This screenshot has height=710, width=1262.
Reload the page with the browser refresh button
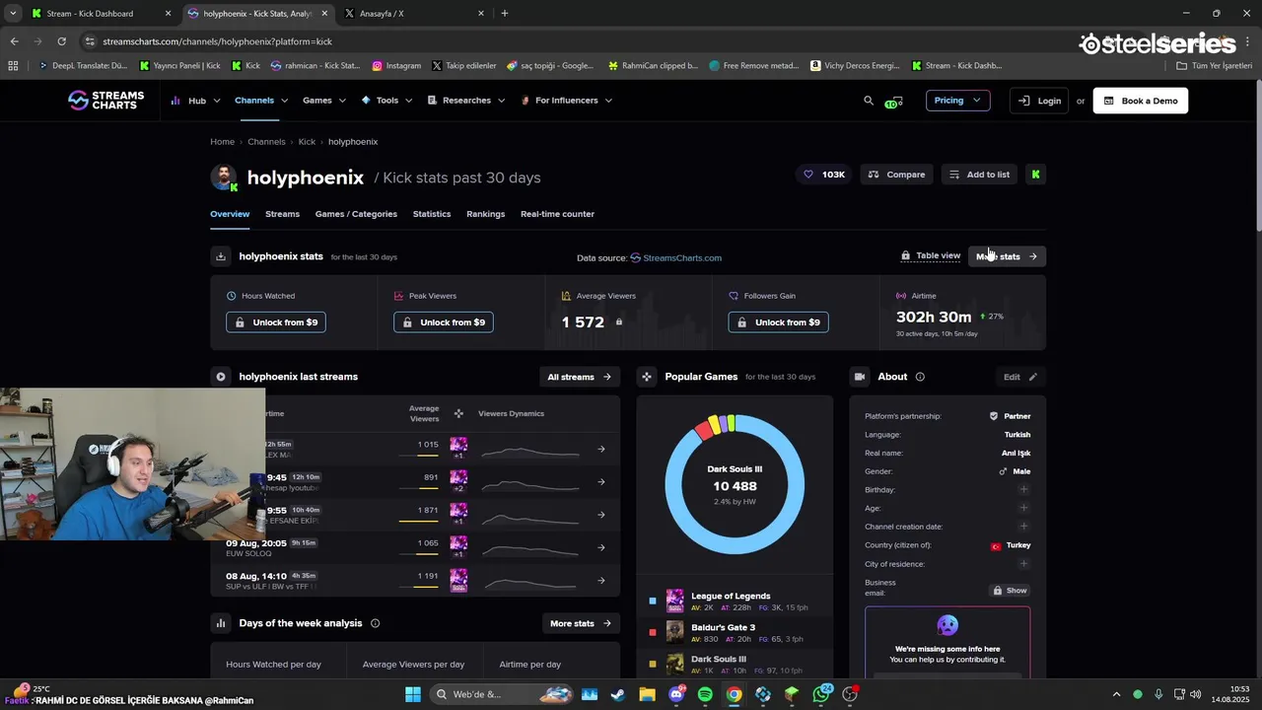click(61, 41)
